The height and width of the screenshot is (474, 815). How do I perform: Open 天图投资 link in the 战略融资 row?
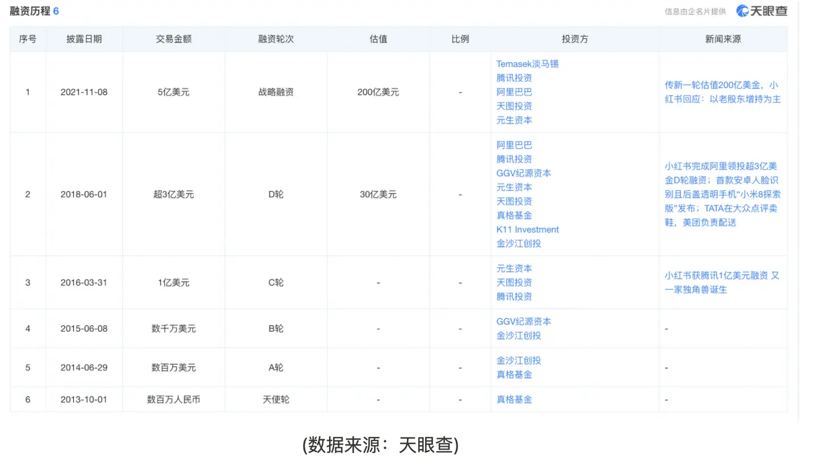tap(514, 106)
